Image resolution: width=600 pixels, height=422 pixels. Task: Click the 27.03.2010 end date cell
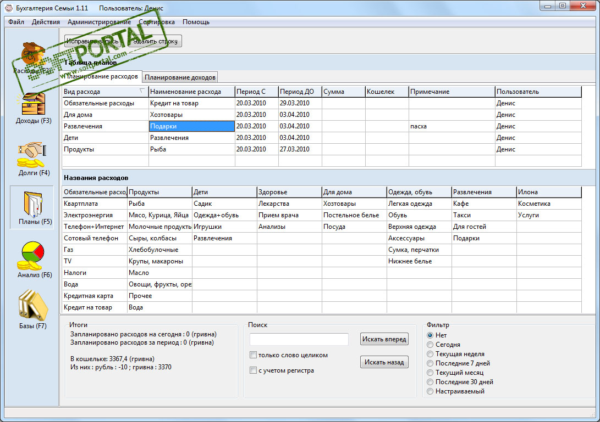[300, 149]
